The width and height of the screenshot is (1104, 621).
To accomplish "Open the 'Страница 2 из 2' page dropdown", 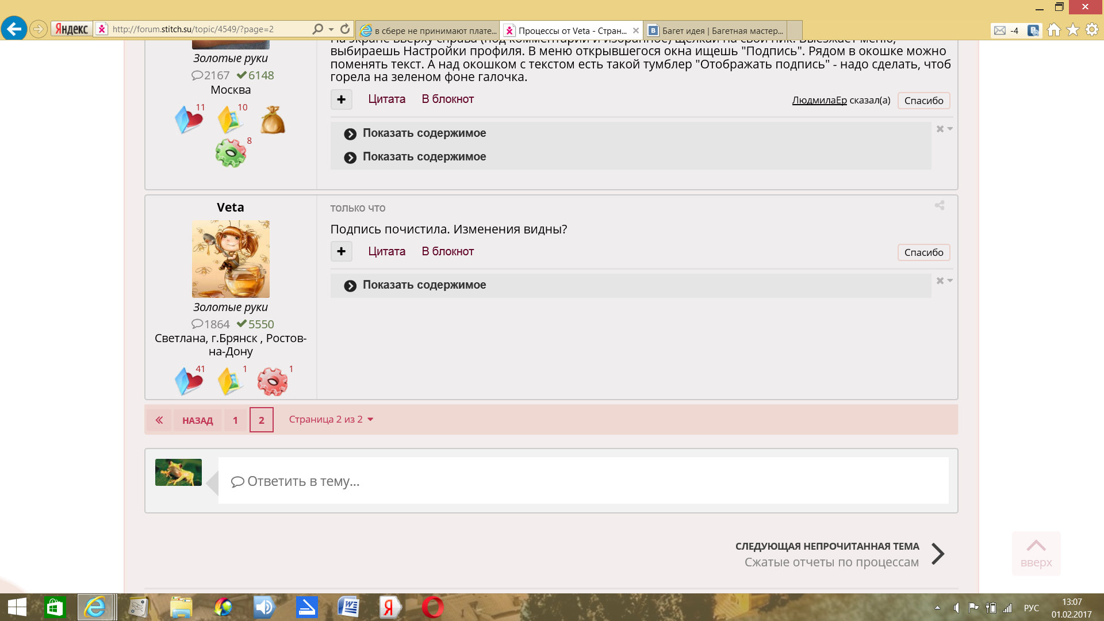I will pyautogui.click(x=331, y=419).
